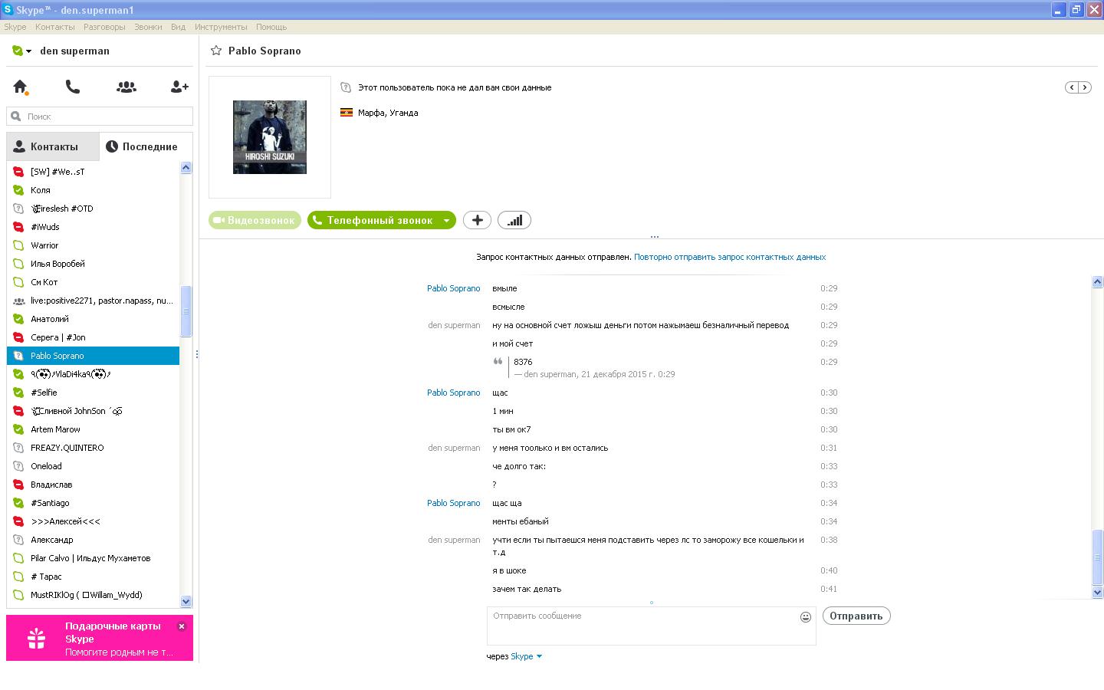1104x690 pixels.
Task: Select the #Santiago contact
Action: pos(93,503)
